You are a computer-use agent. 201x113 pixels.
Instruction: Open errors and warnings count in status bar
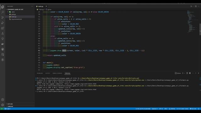tap(8, 109)
